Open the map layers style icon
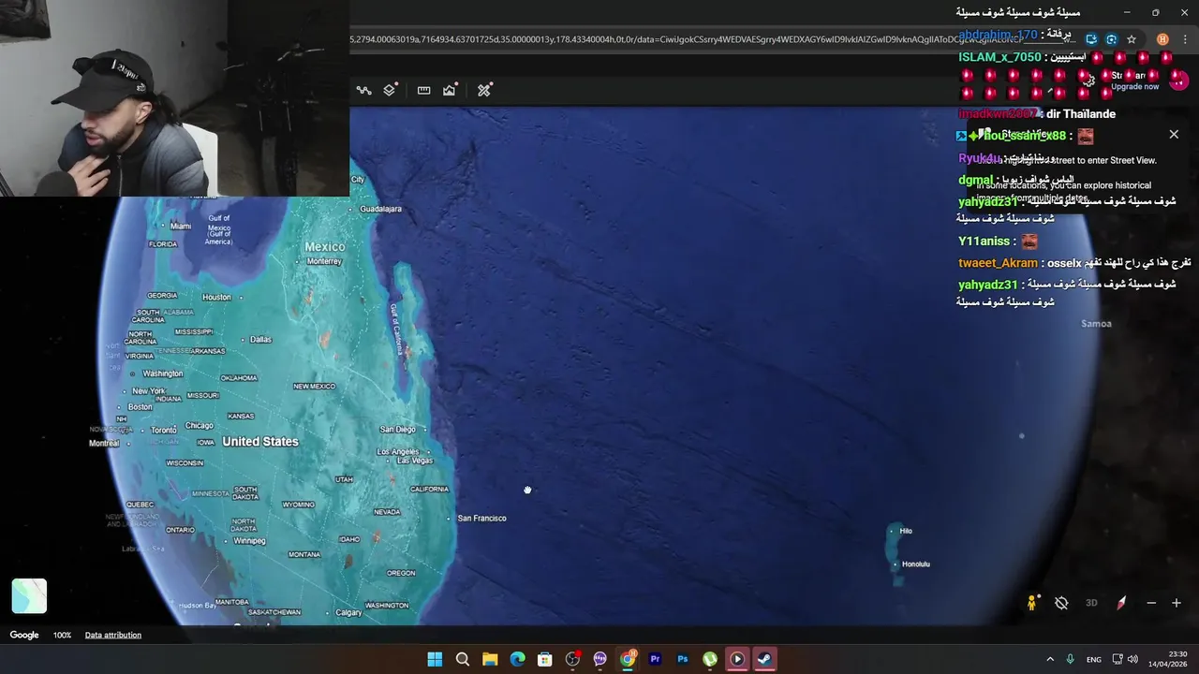Viewport: 1199px width, 674px height. coord(390,90)
